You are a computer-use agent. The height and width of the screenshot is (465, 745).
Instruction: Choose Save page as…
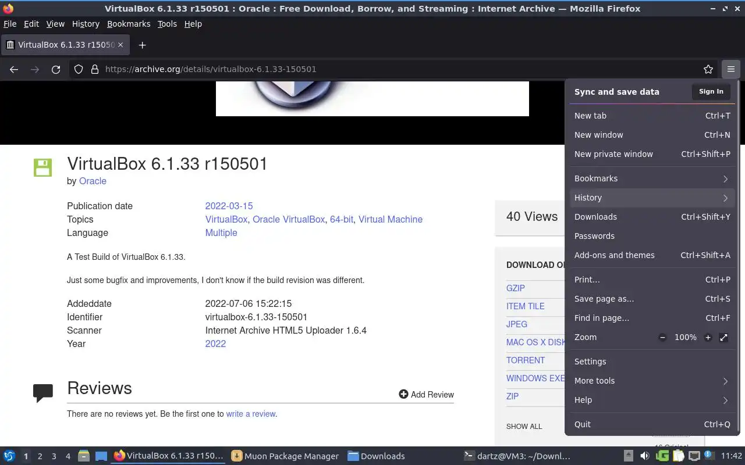pos(652,299)
